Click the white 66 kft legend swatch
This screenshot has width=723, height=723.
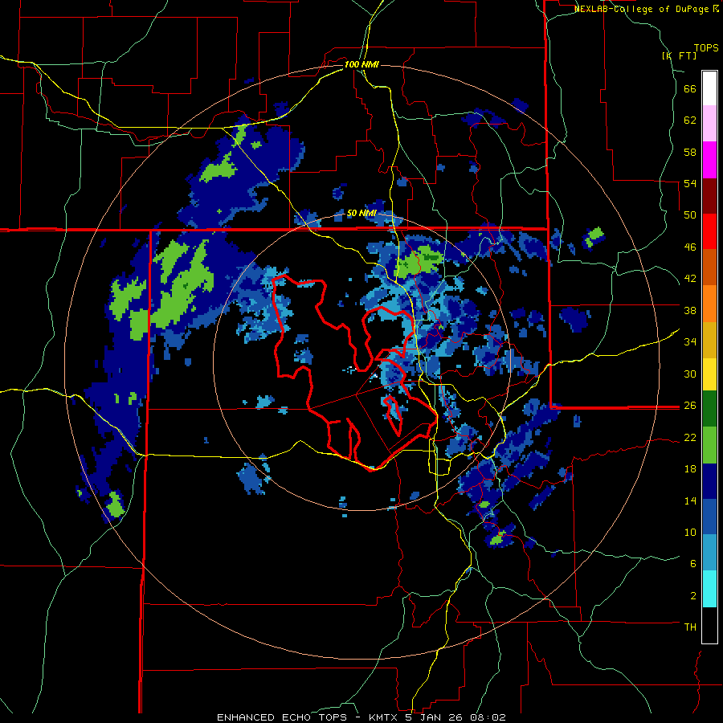[709, 88]
